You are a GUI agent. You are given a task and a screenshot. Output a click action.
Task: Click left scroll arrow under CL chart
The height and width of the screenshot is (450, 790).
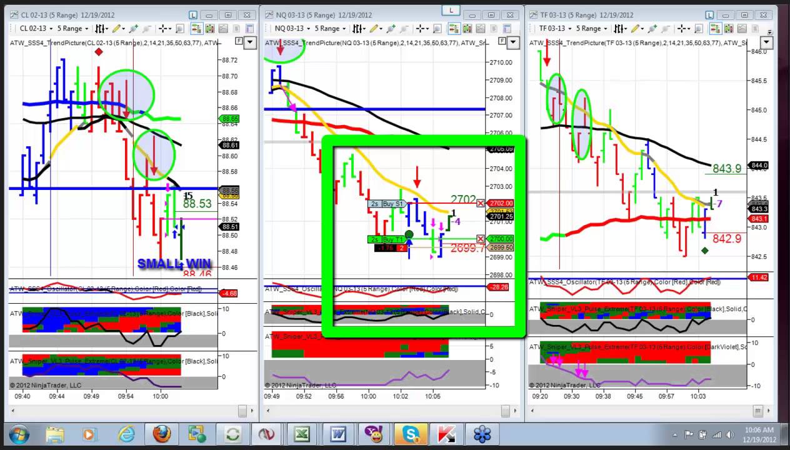(x=12, y=411)
